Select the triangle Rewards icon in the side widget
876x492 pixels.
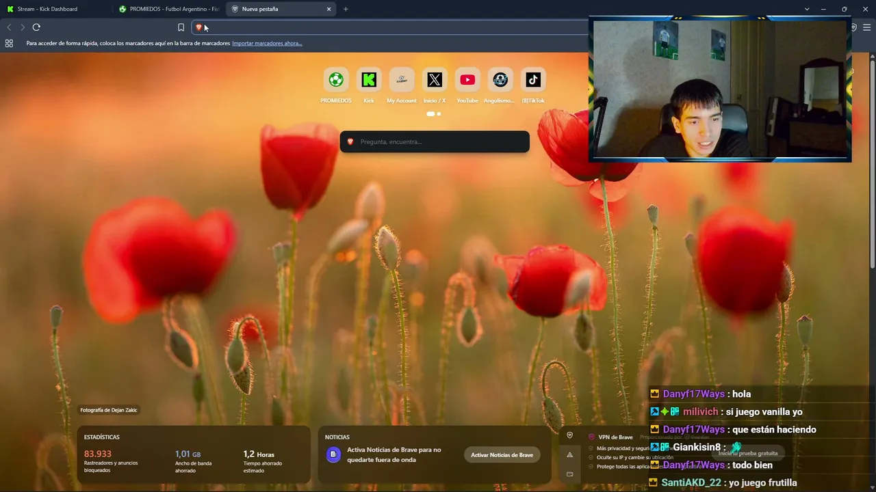[569, 454]
